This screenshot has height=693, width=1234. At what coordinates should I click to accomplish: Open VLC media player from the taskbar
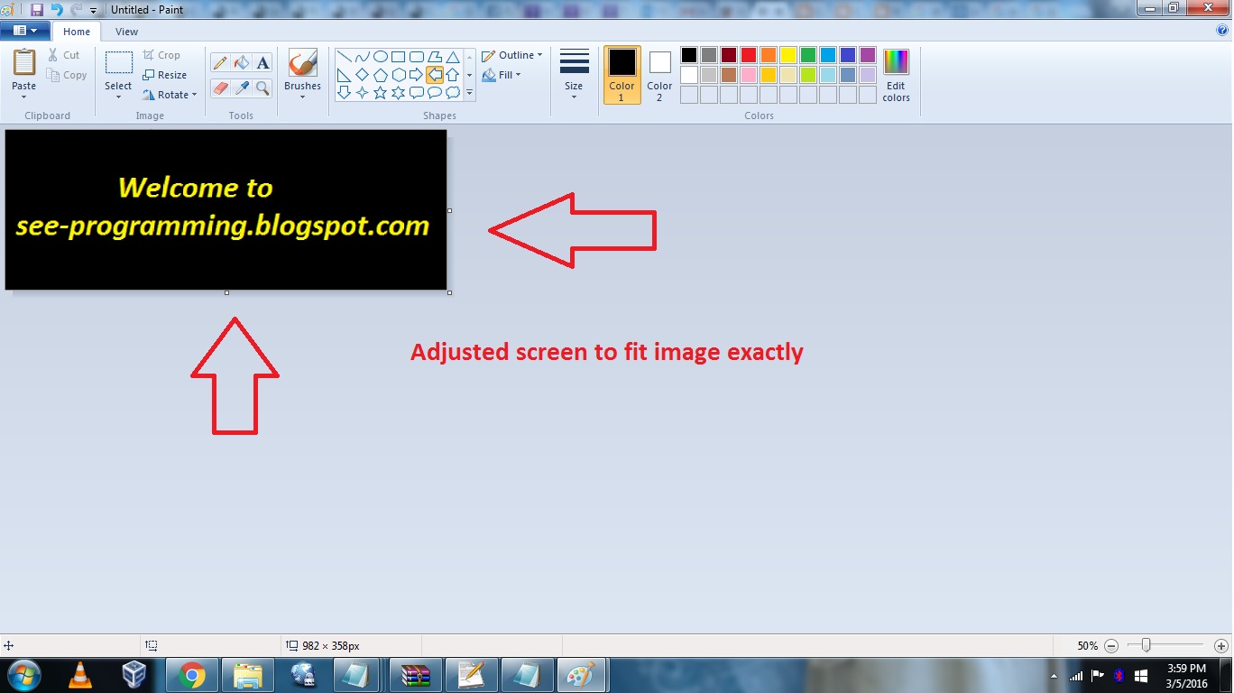coord(81,675)
